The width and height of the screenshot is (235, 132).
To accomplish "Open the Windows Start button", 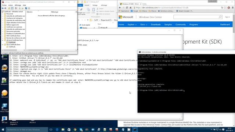I will [3, 129].
